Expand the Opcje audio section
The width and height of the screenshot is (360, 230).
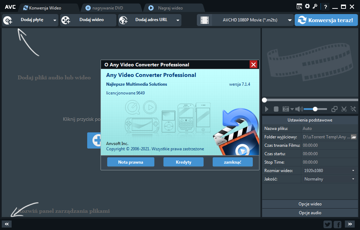(x=310, y=213)
